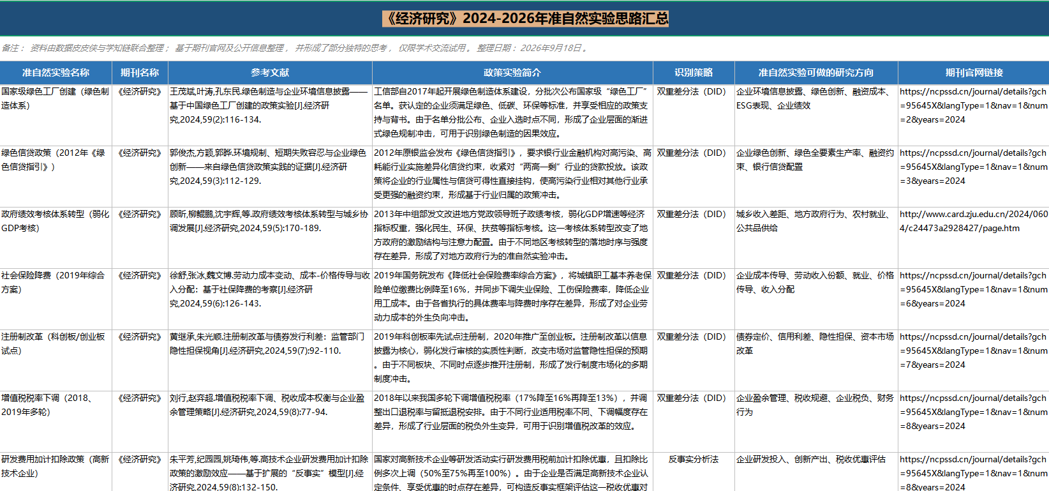1049x491 pixels.
Task: Select the 备注 note line below the title
Action: click(295, 48)
